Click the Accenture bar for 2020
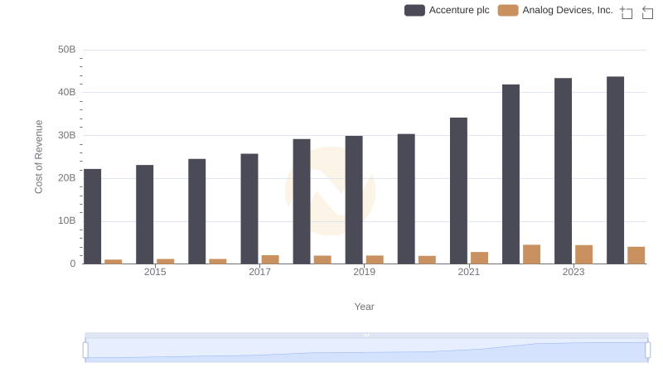663x382 pixels. (406, 199)
